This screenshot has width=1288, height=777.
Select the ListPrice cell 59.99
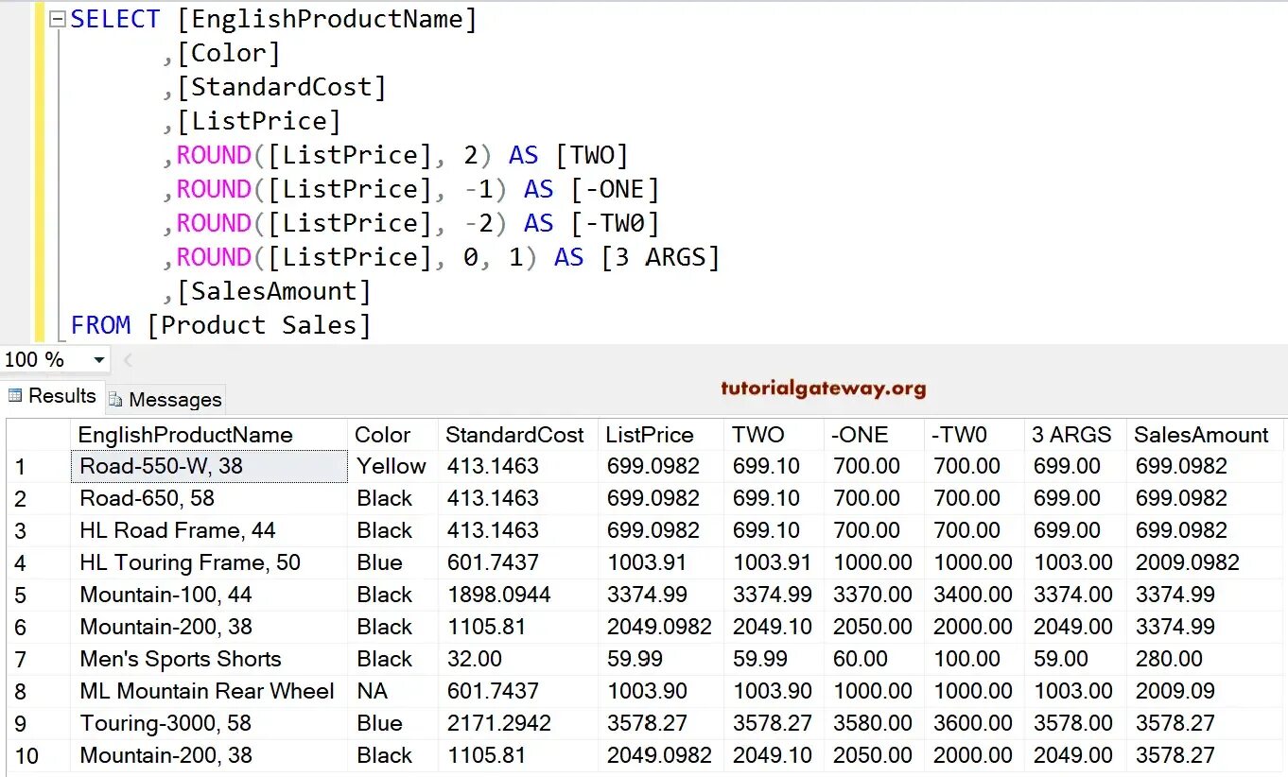(x=661, y=660)
